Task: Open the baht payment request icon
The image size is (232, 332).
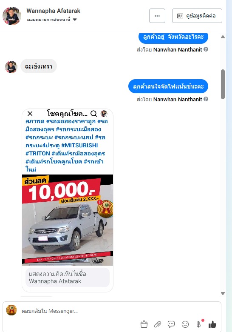Action: click(198, 324)
